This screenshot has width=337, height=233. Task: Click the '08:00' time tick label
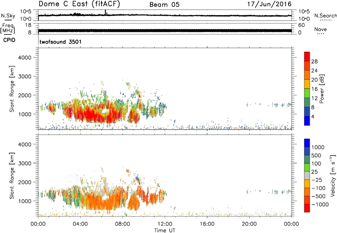pos(123,224)
